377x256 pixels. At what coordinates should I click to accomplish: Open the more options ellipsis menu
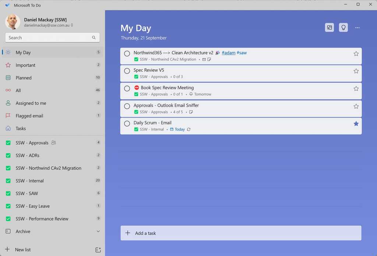click(x=357, y=27)
